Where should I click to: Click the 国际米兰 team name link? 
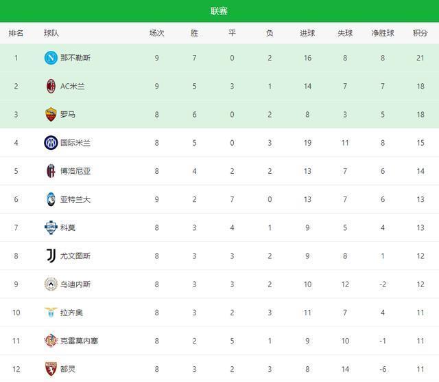pos(75,143)
